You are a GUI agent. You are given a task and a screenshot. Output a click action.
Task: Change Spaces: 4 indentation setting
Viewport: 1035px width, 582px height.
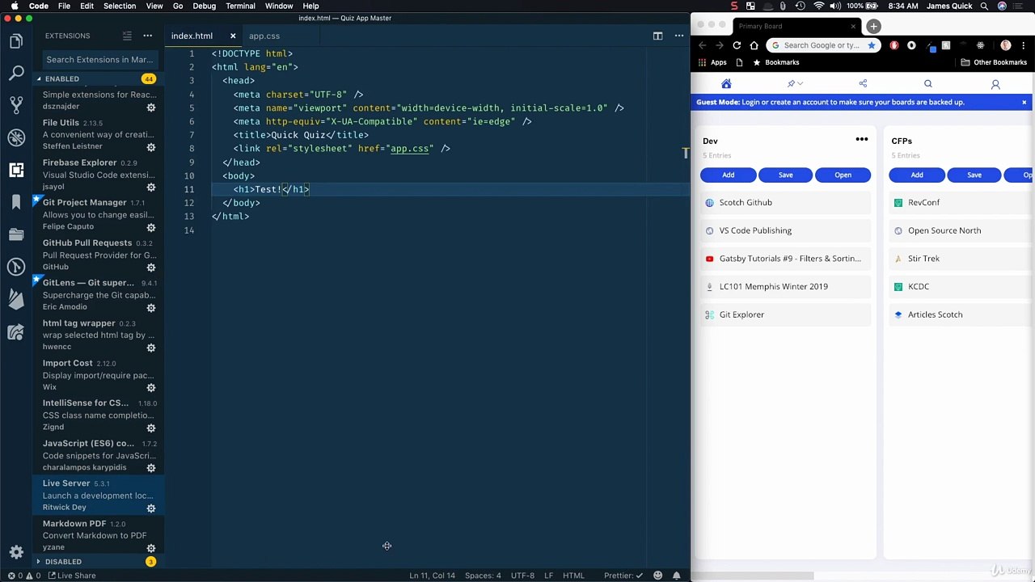(483, 576)
